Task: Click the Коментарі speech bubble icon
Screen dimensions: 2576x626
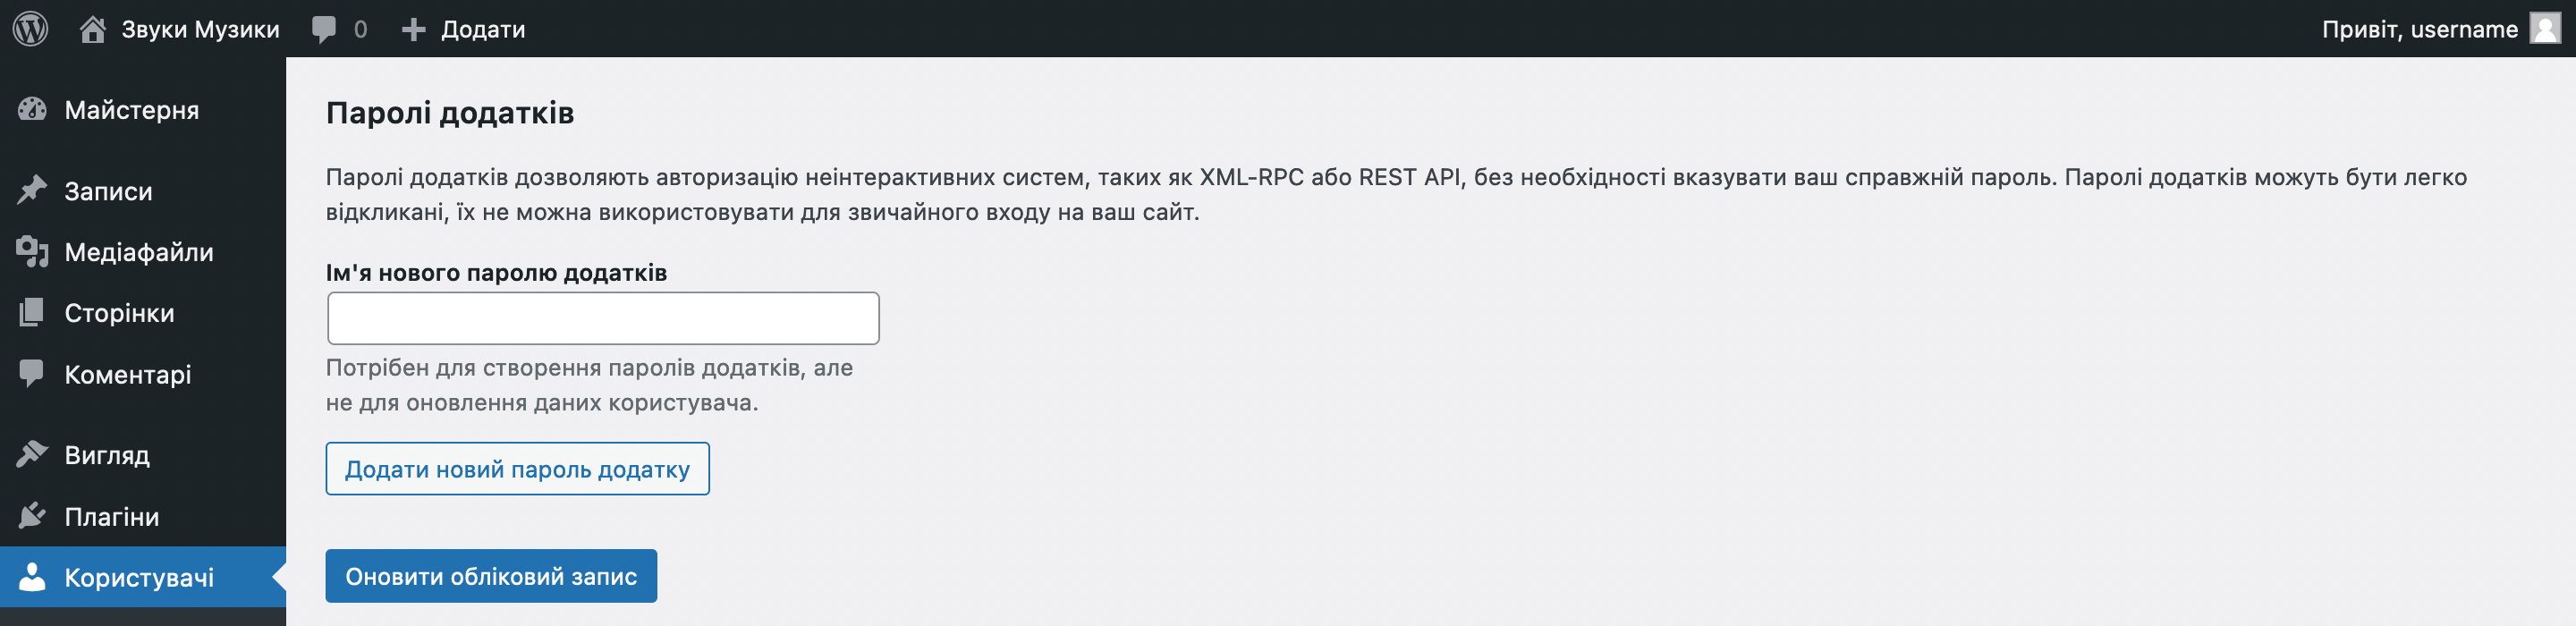Action: [32, 374]
